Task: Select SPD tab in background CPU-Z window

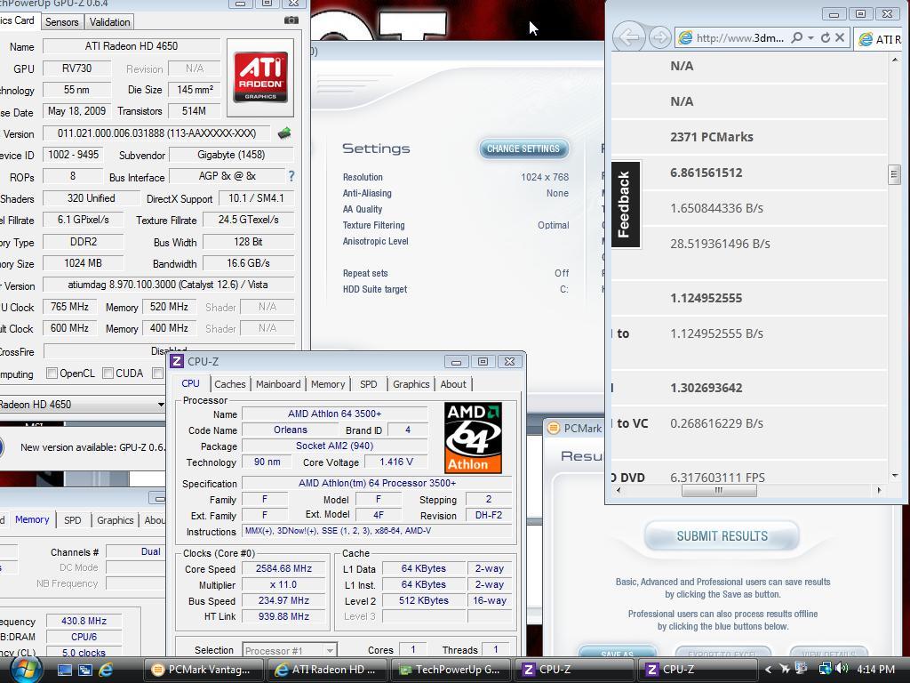Action: click(73, 520)
